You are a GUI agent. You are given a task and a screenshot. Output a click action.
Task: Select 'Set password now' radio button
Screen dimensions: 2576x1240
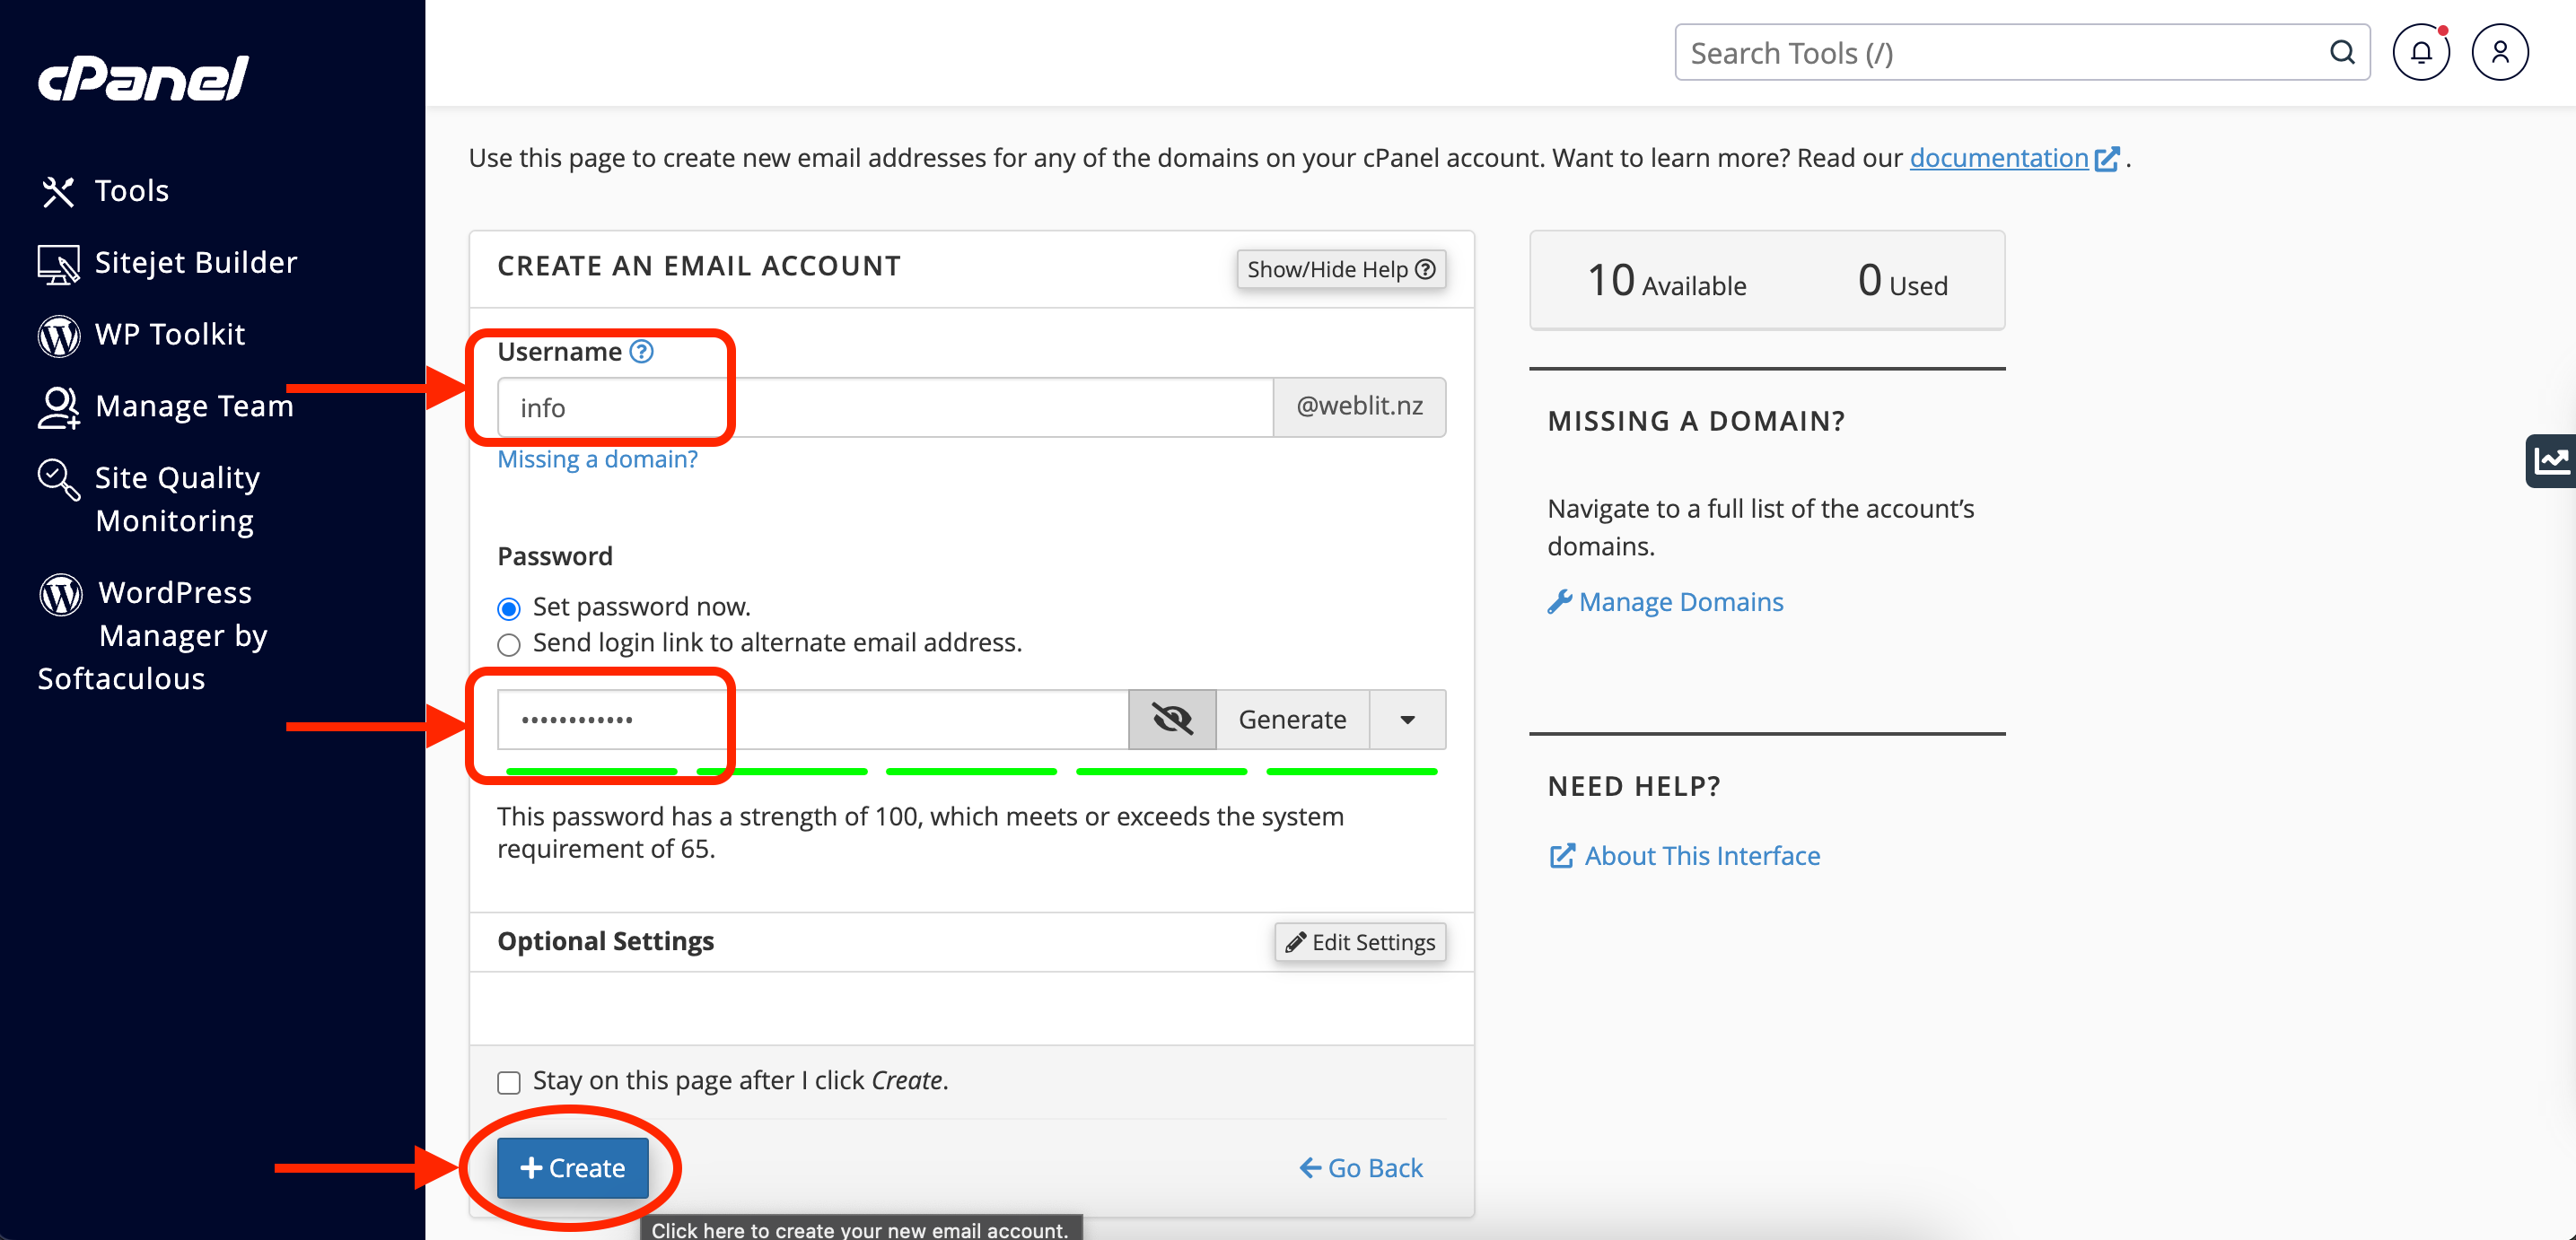(509, 608)
